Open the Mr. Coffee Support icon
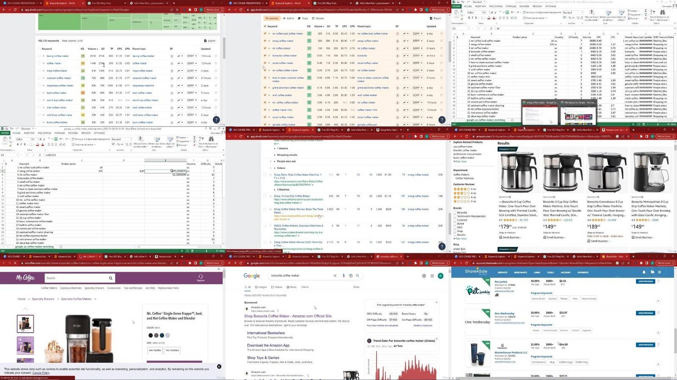Screen dimensions: 677x380 coord(201,277)
